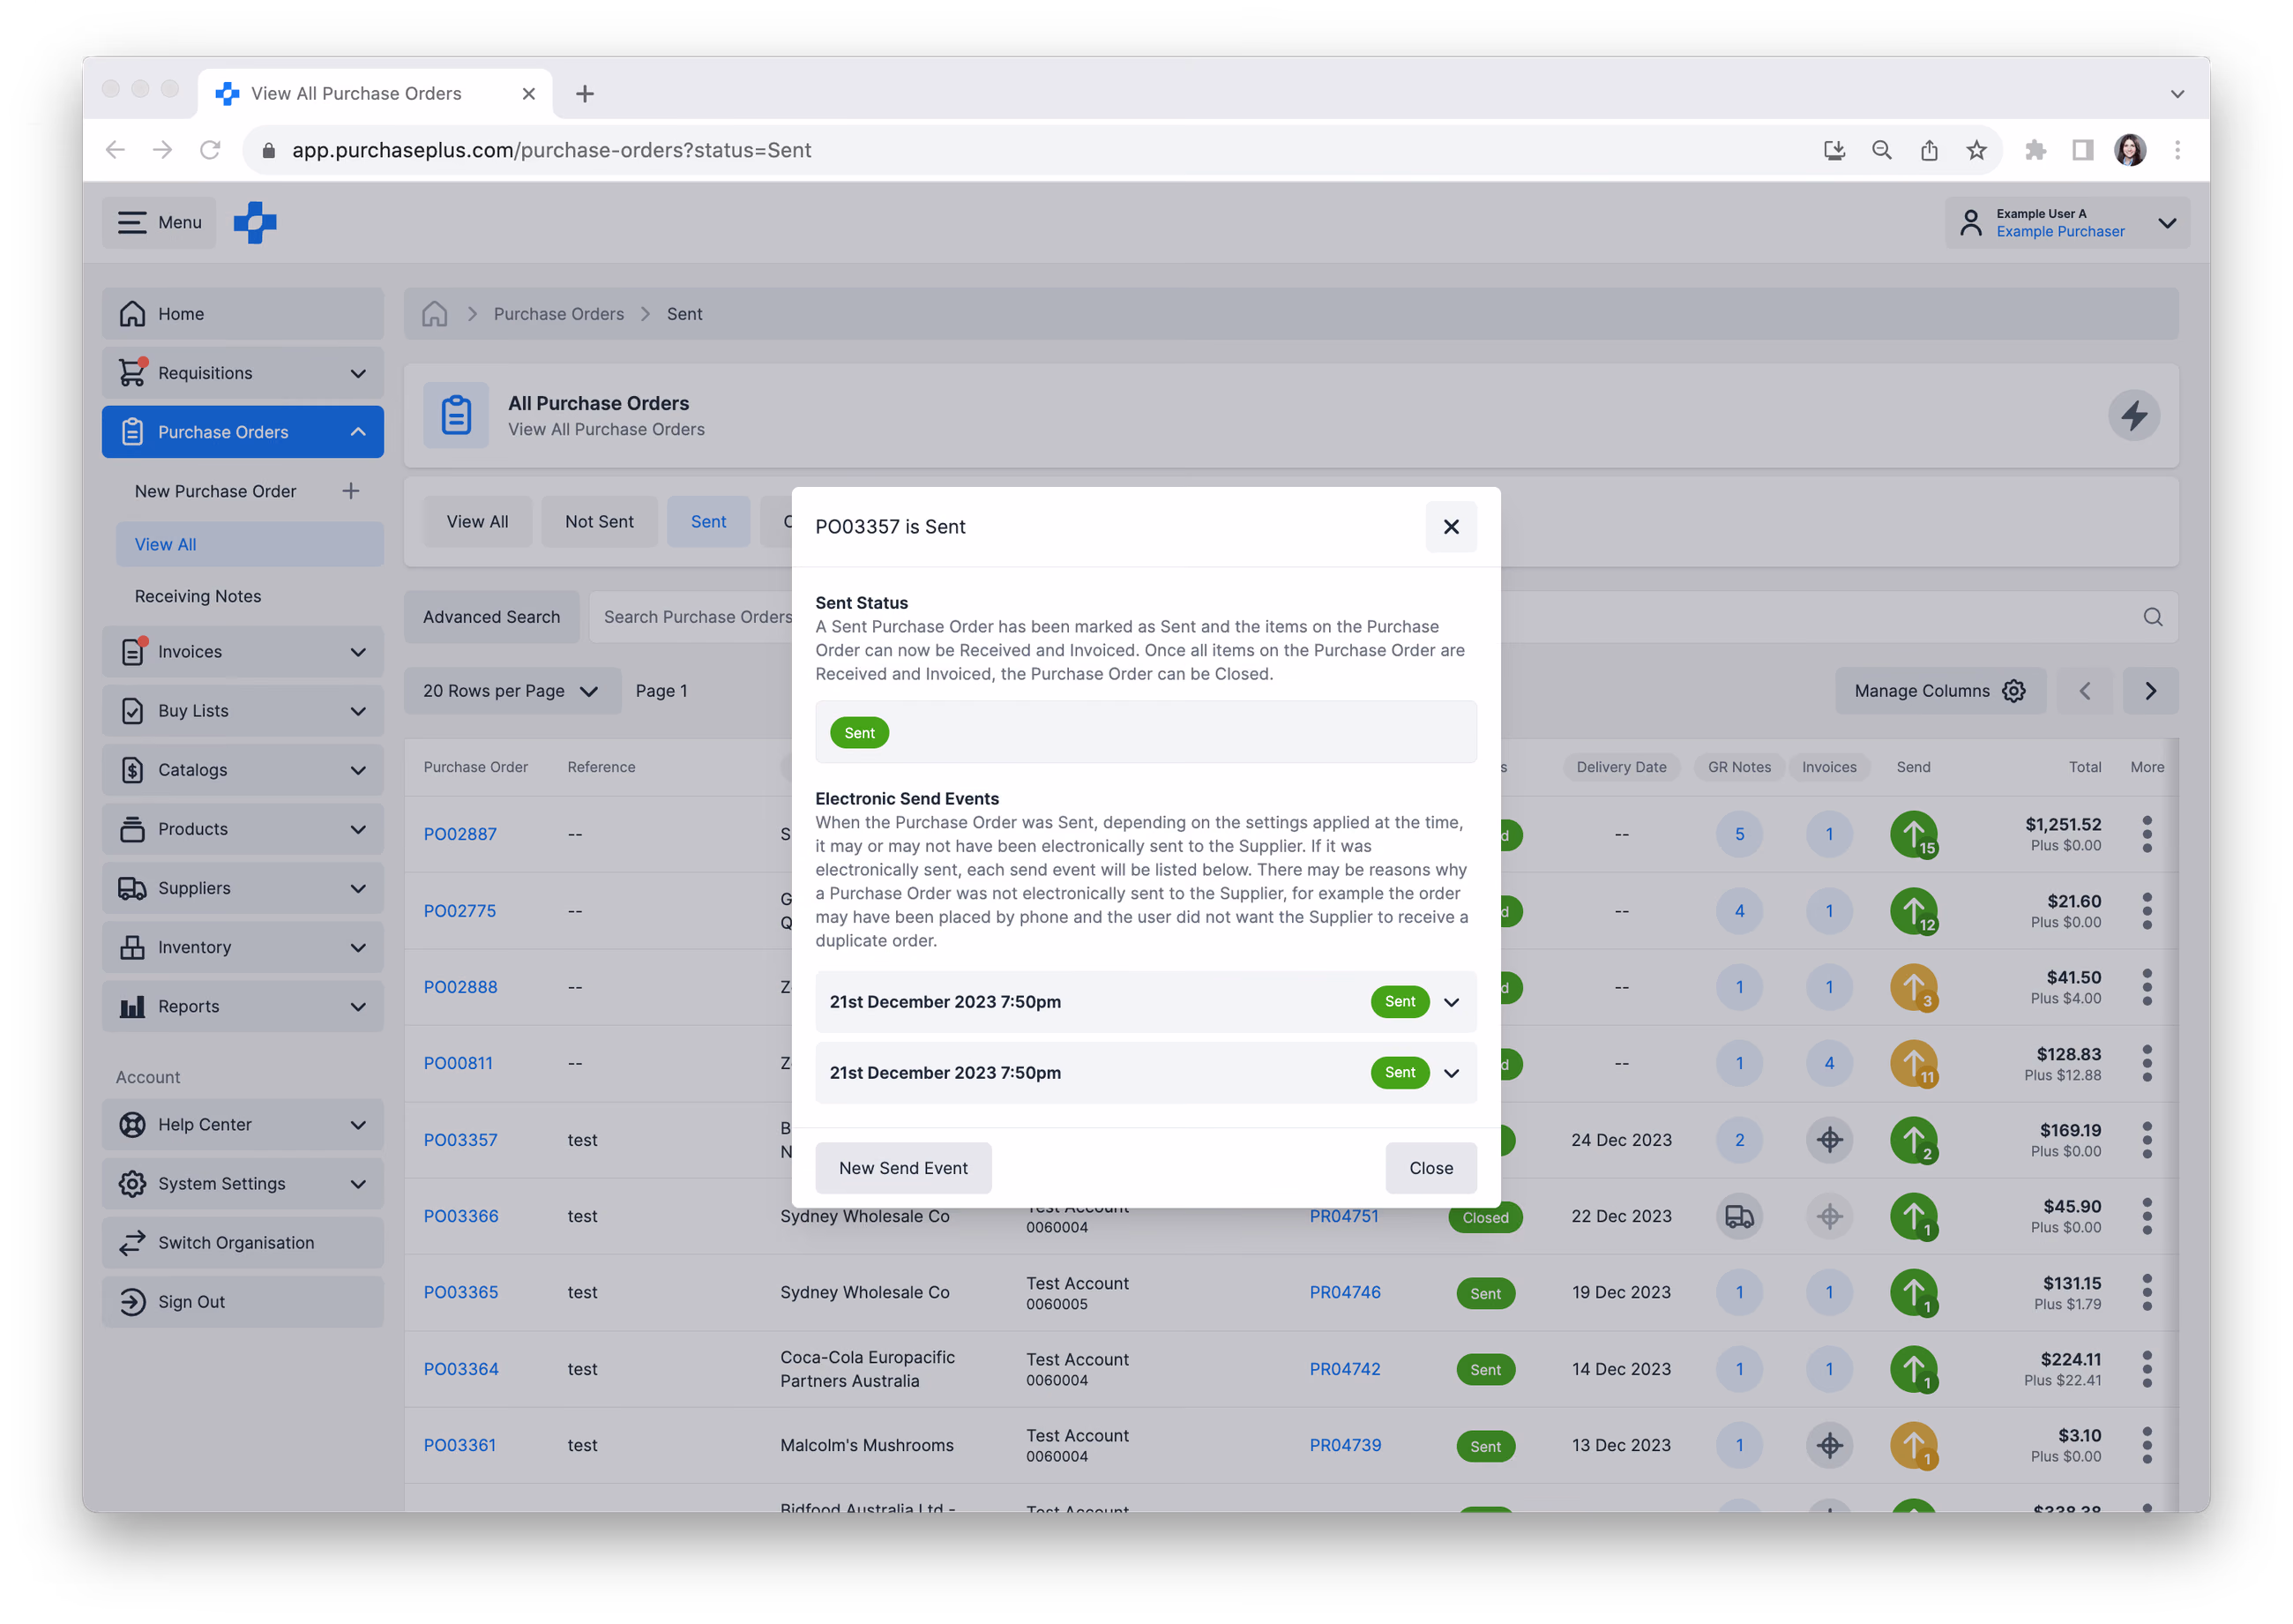
Task: Click the Sign Out icon
Action: [x=132, y=1302]
